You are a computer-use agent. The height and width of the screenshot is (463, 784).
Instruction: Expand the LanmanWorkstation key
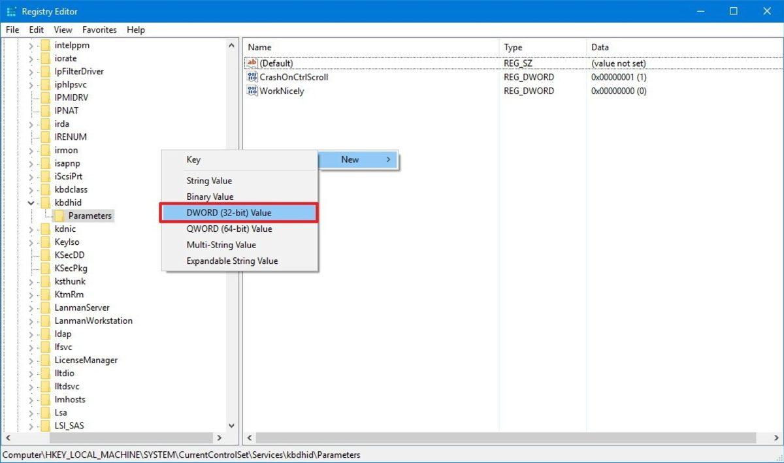[31, 321]
